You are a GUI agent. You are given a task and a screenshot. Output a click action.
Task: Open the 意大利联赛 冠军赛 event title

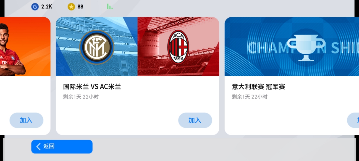pos(259,87)
